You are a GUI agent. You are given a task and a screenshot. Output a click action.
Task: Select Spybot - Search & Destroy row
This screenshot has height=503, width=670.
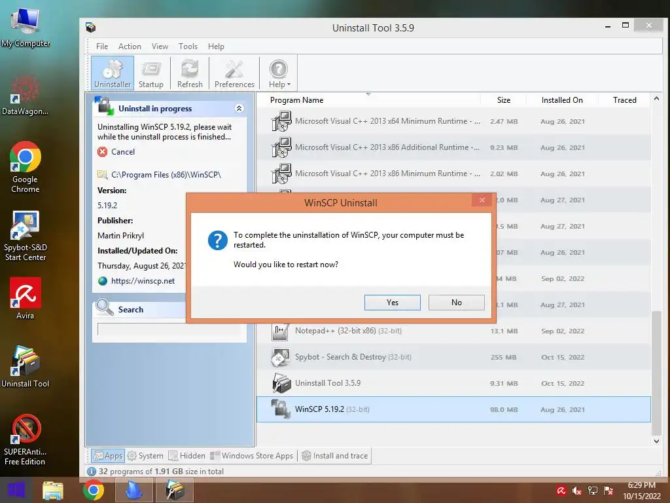(x=453, y=357)
